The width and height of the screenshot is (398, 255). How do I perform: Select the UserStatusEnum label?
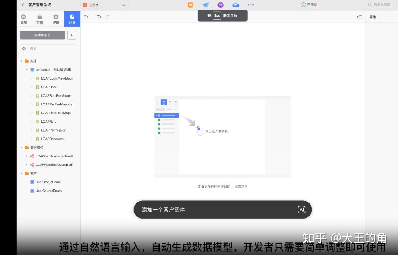click(48, 182)
